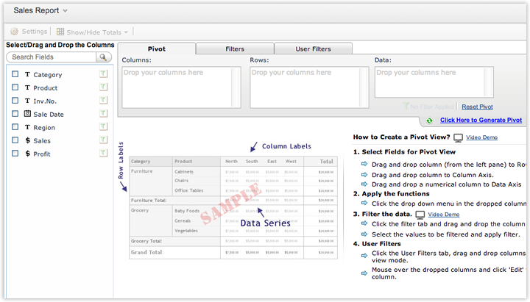Click the filter icon beside Sale Date
This screenshot has width=530, height=302.
[x=104, y=114]
